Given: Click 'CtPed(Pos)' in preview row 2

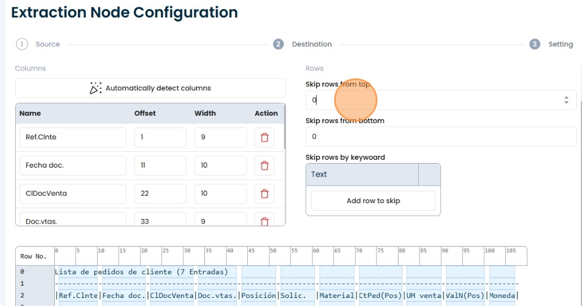Looking at the screenshot, I should point(380,296).
